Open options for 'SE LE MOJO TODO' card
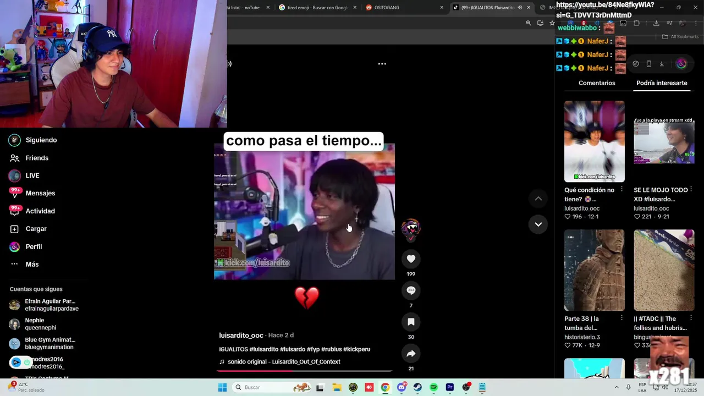The image size is (704, 396). coord(691,189)
